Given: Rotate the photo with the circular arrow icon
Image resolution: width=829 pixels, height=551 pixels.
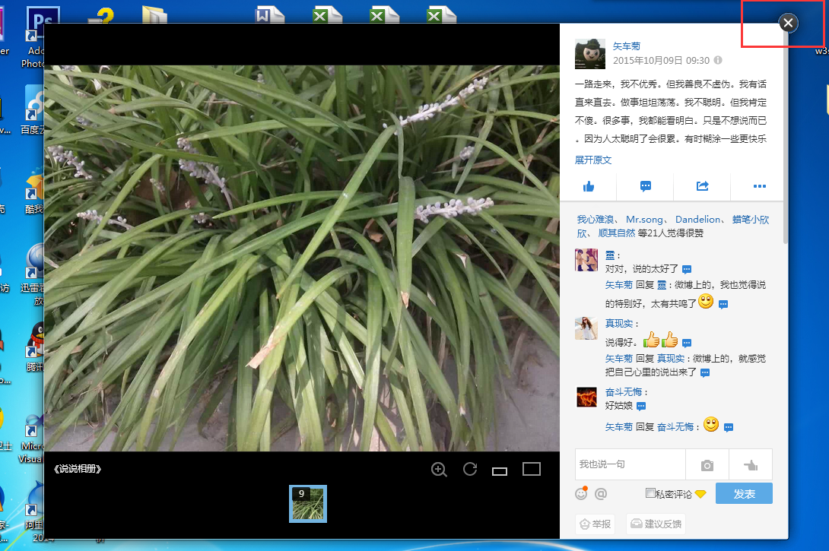Looking at the screenshot, I should click(x=470, y=469).
